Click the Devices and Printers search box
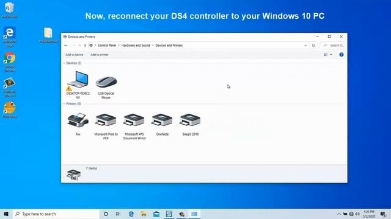Viewport: 391px width, 219px height. [x=333, y=46]
